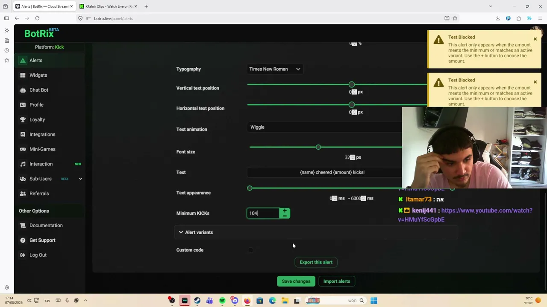Click the Horizontal text position slider handle
The height and width of the screenshot is (307, 547).
coord(351,104)
